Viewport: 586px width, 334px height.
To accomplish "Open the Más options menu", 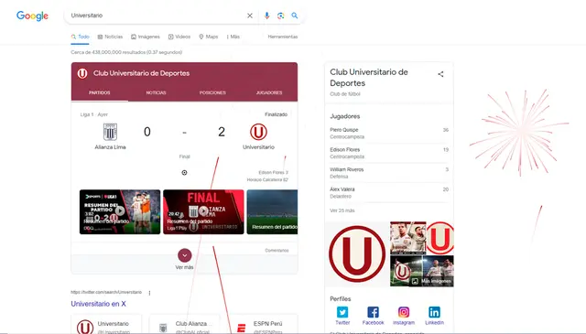I will [233, 37].
